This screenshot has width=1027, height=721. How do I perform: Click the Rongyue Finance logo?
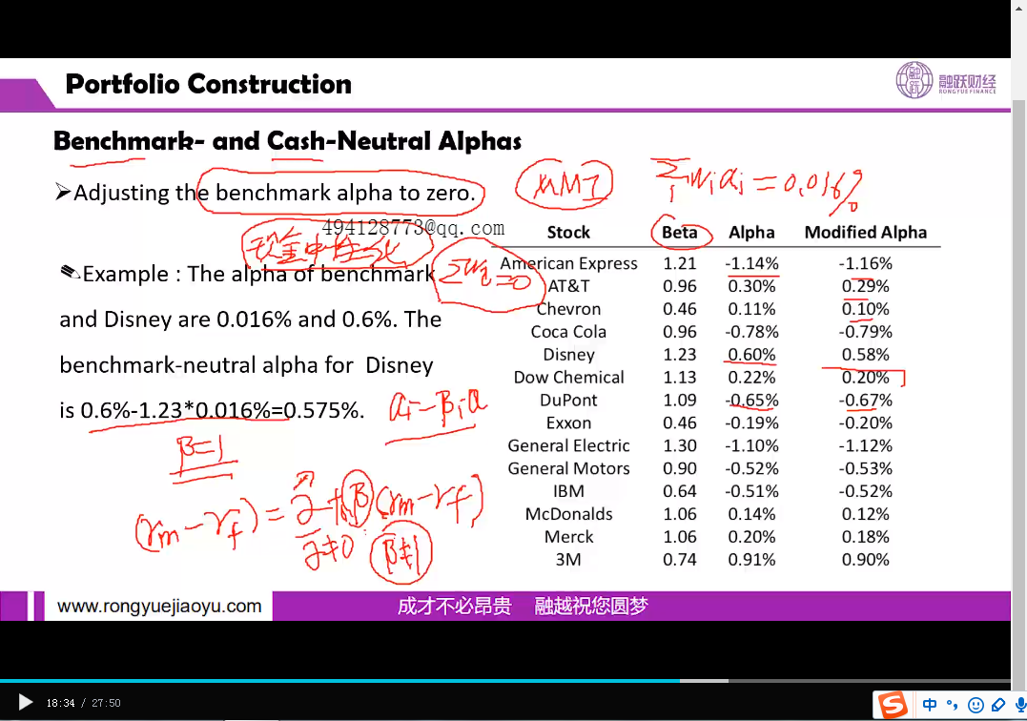click(x=946, y=80)
